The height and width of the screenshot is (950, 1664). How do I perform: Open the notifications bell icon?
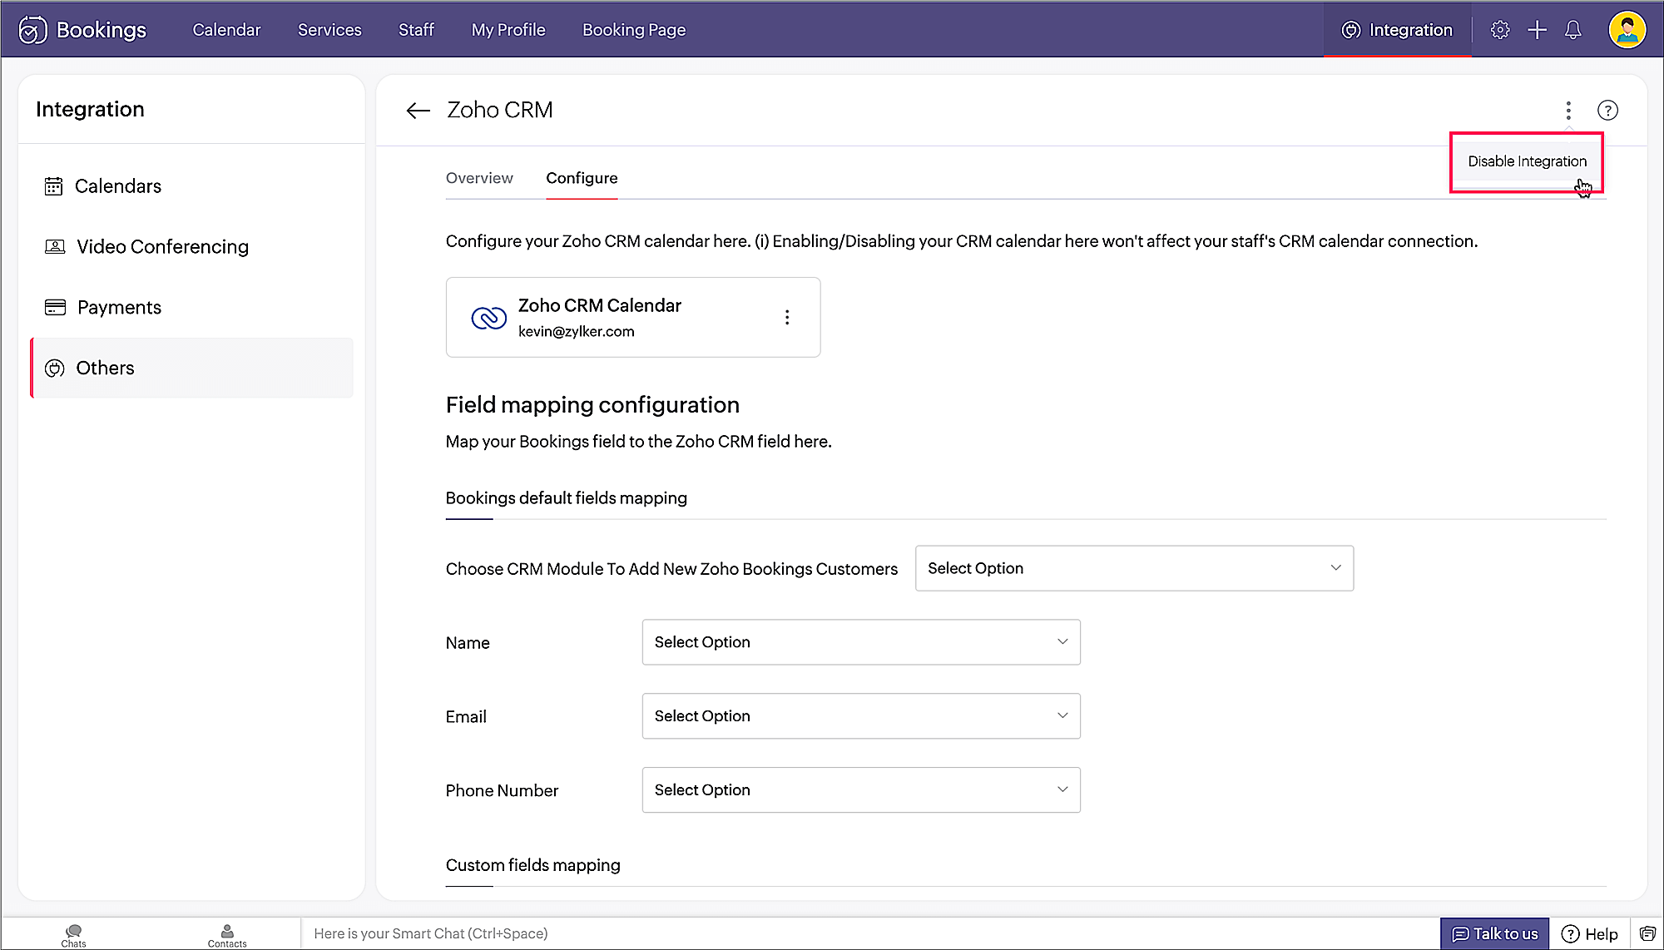1572,30
